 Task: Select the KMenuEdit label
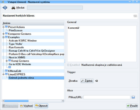(x=15, y=71)
